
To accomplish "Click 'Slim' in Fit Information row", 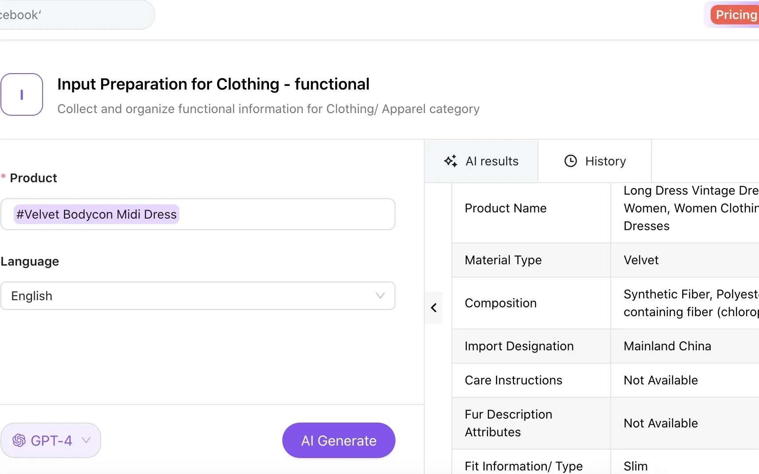I will pyautogui.click(x=635, y=466).
